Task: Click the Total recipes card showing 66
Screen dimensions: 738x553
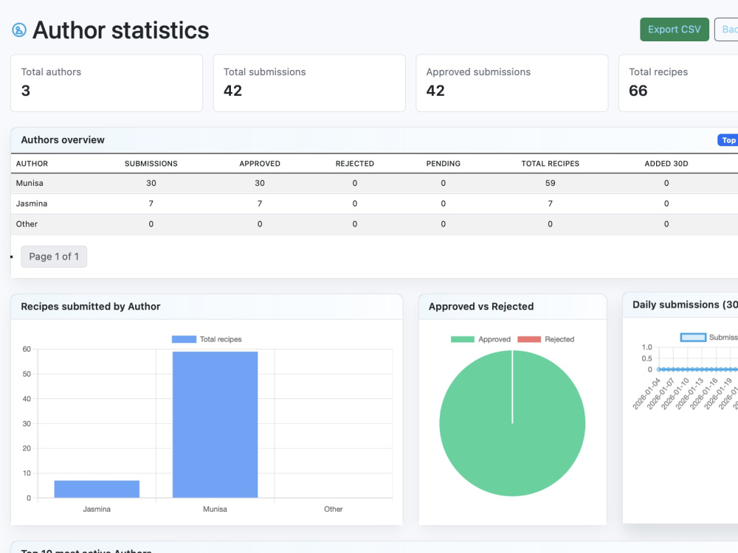Action: [678, 83]
